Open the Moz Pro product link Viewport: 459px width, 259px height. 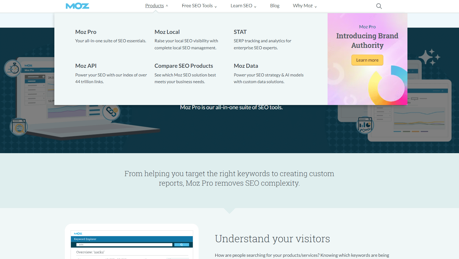pos(86,32)
